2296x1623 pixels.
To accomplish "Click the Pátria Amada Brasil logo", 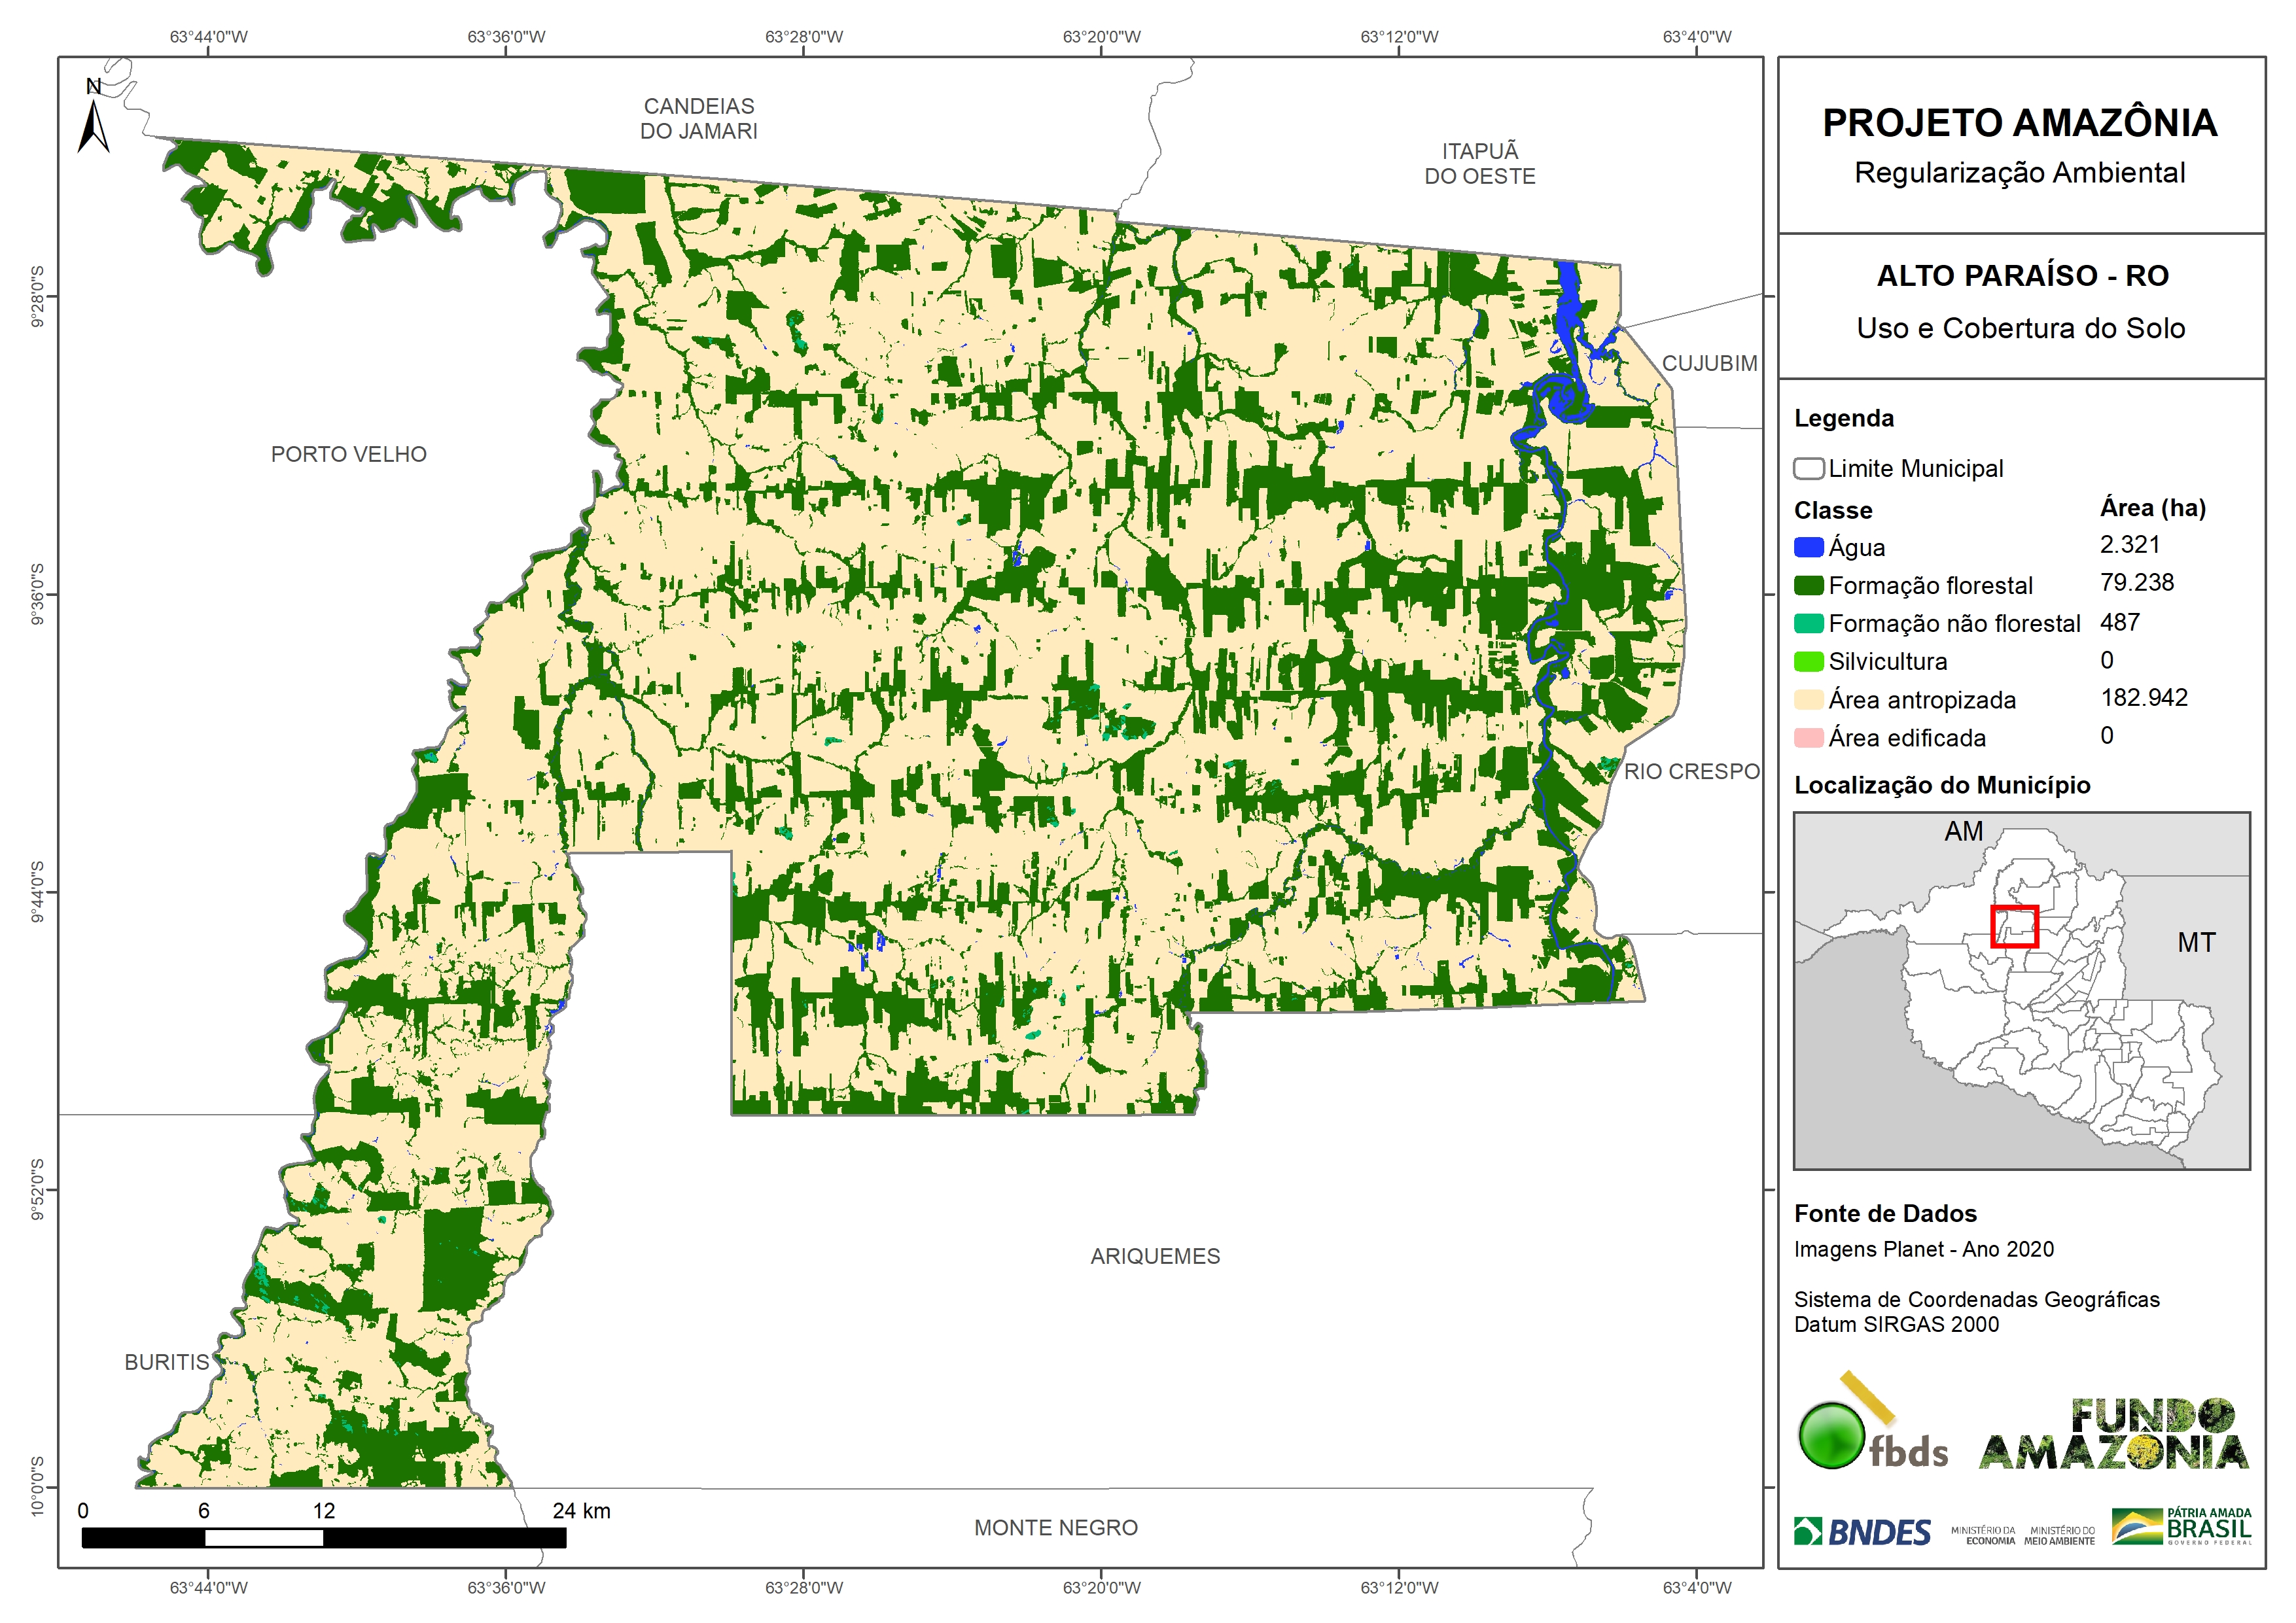I will [x=2182, y=1527].
